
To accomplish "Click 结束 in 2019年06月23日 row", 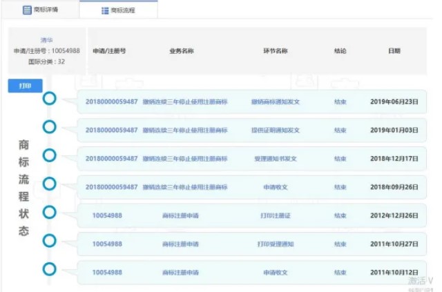I will tap(340, 101).
